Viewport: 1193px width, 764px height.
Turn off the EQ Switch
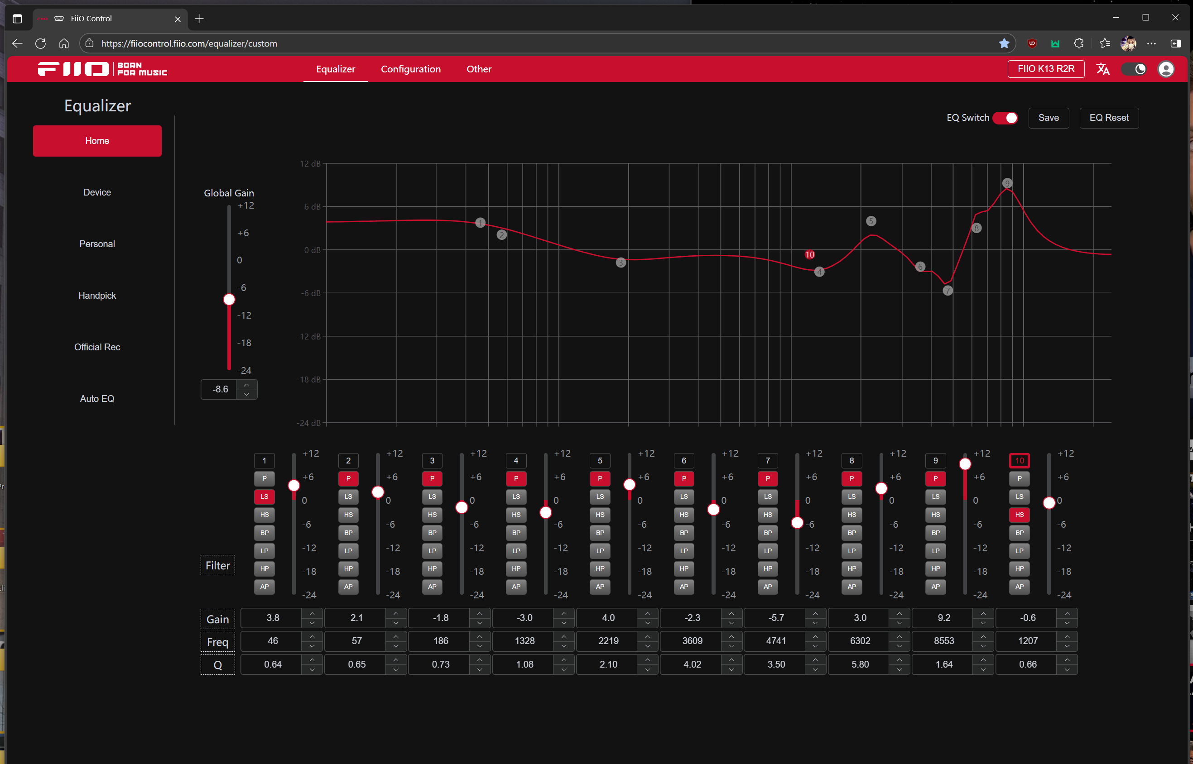tap(1005, 118)
